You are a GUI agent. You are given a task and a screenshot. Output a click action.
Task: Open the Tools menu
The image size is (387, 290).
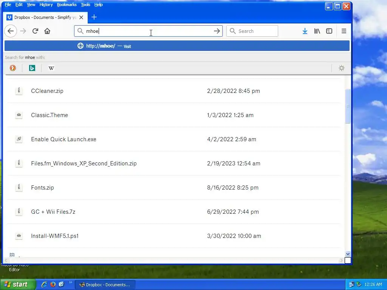pyautogui.click(x=85, y=5)
